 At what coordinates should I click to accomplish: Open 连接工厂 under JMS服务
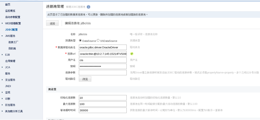coord(13,42)
